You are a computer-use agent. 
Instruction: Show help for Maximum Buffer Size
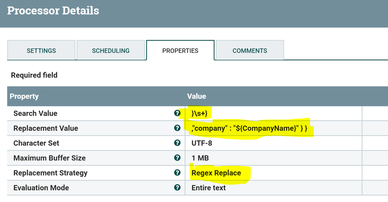(177, 158)
